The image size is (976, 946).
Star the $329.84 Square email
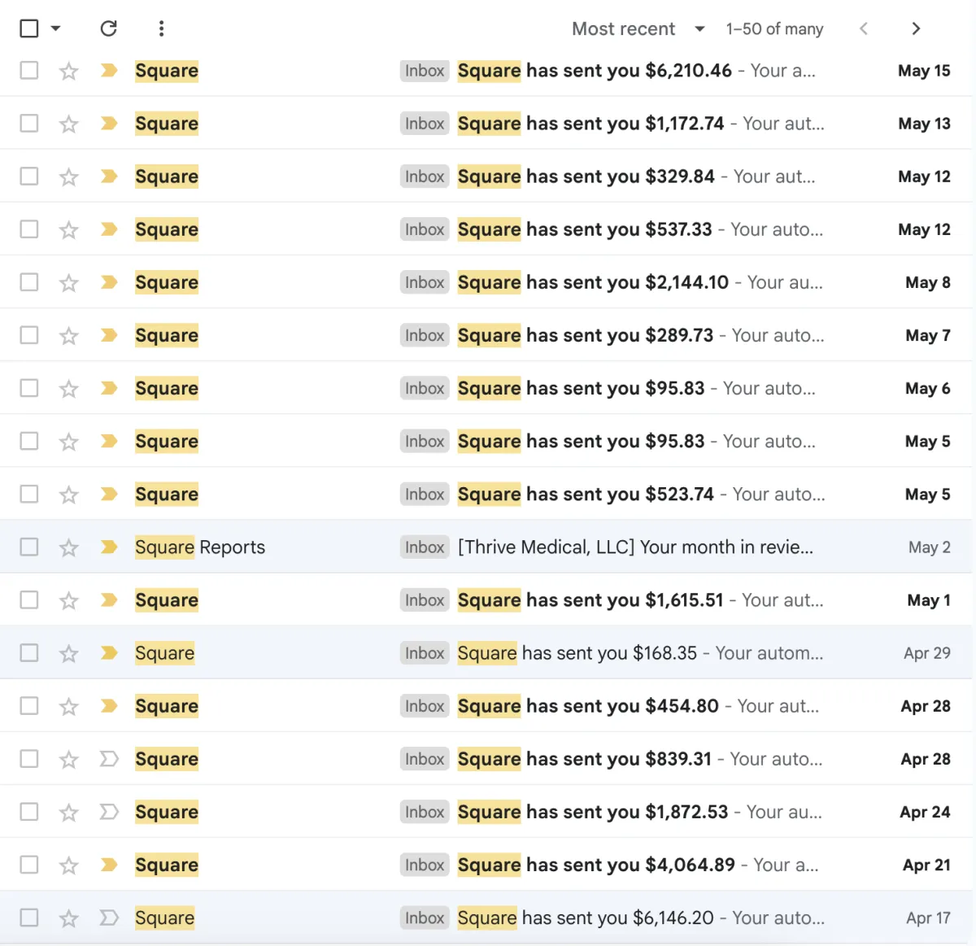point(69,177)
